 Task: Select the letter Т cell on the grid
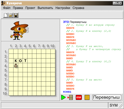(x=25, y=61)
